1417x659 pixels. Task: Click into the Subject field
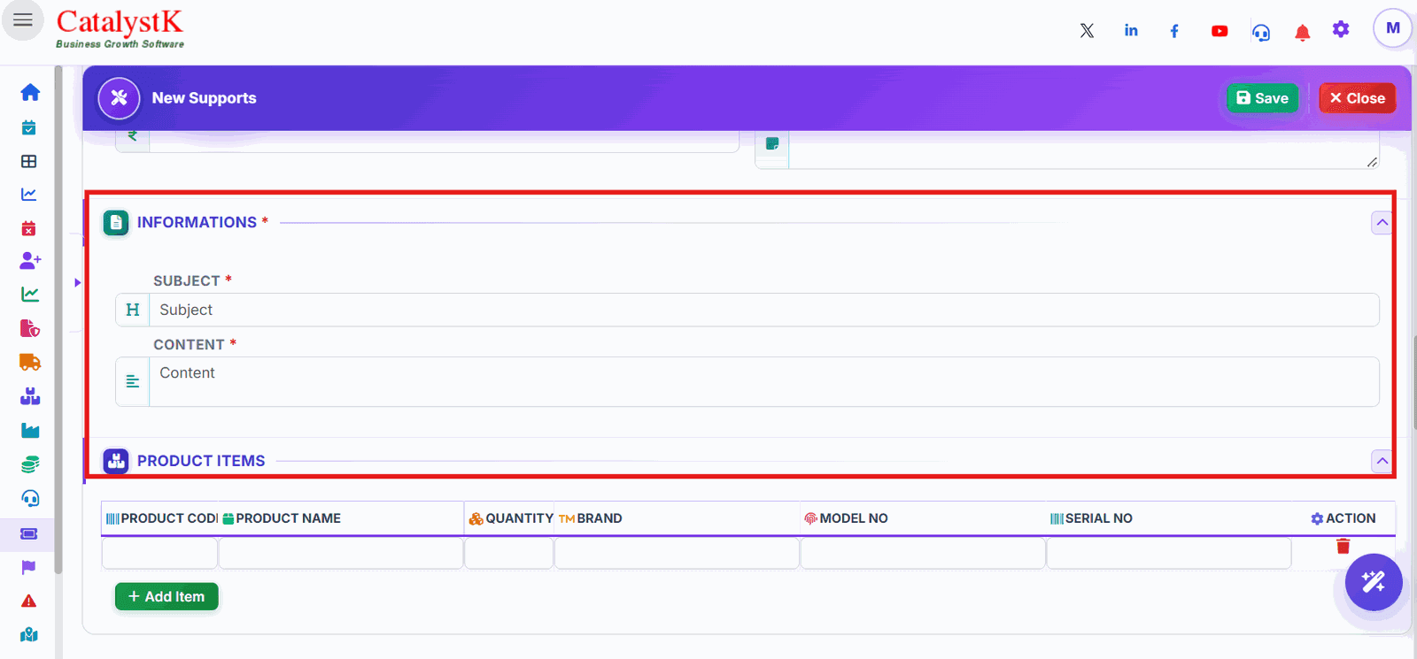763,310
